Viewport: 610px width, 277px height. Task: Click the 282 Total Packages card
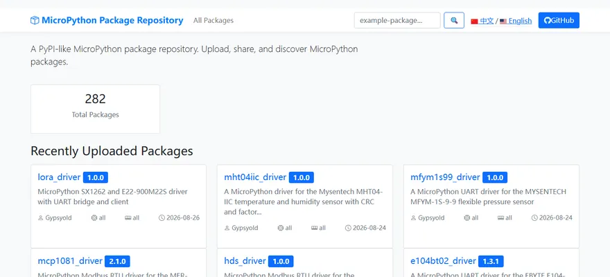click(96, 109)
